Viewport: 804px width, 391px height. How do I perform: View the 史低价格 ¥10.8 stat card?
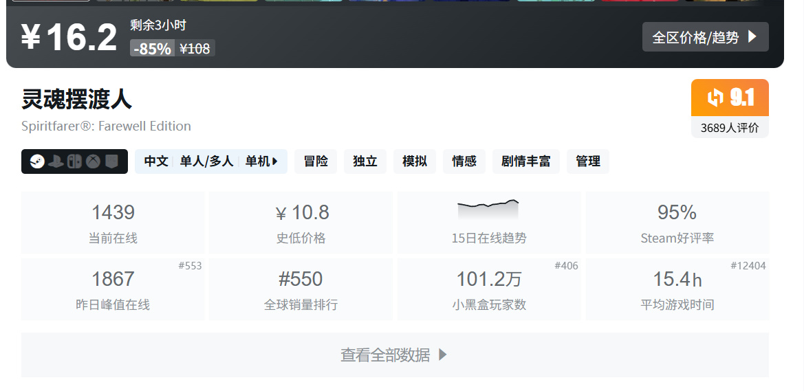[x=301, y=223]
